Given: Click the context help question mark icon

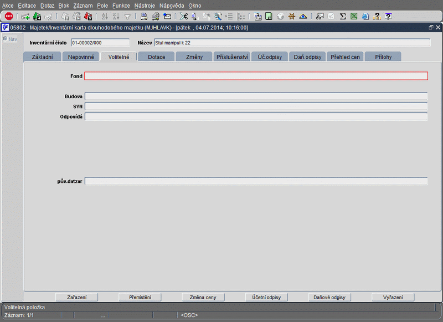Looking at the screenshot, I should click(389, 17).
